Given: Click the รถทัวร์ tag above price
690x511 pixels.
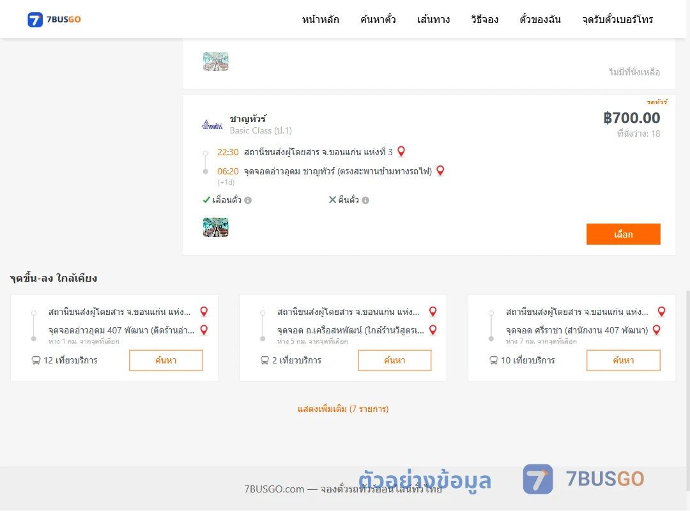Looking at the screenshot, I should click(657, 102).
